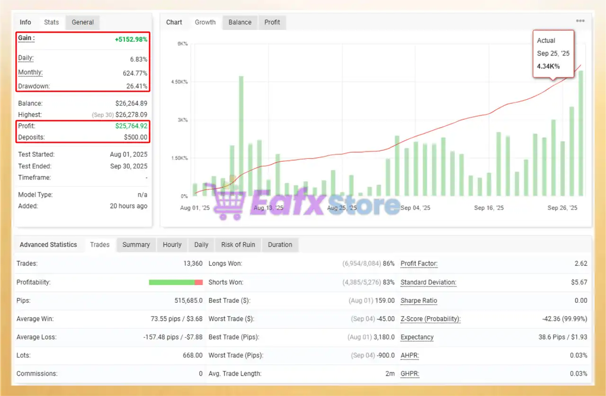Image resolution: width=606 pixels, height=396 pixels.
Task: Click the Profitability progress bar
Action: point(176,282)
